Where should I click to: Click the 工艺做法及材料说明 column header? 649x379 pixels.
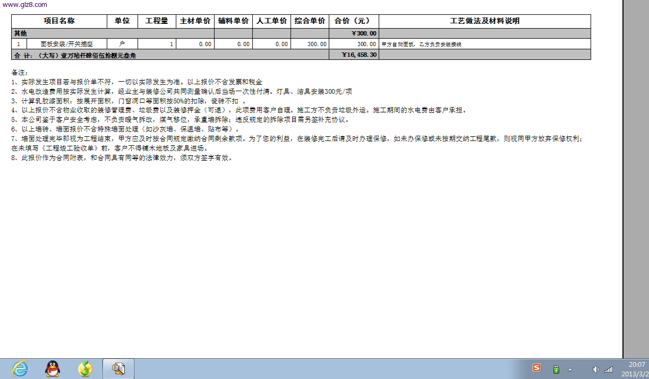[x=484, y=21]
